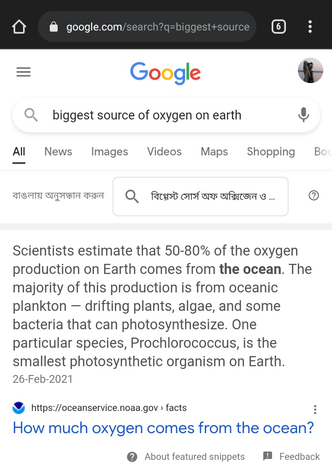Go to the Shopping tab
The image size is (332, 470).
tap(271, 152)
